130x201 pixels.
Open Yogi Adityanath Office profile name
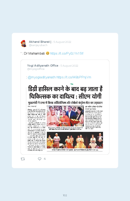(43, 66)
